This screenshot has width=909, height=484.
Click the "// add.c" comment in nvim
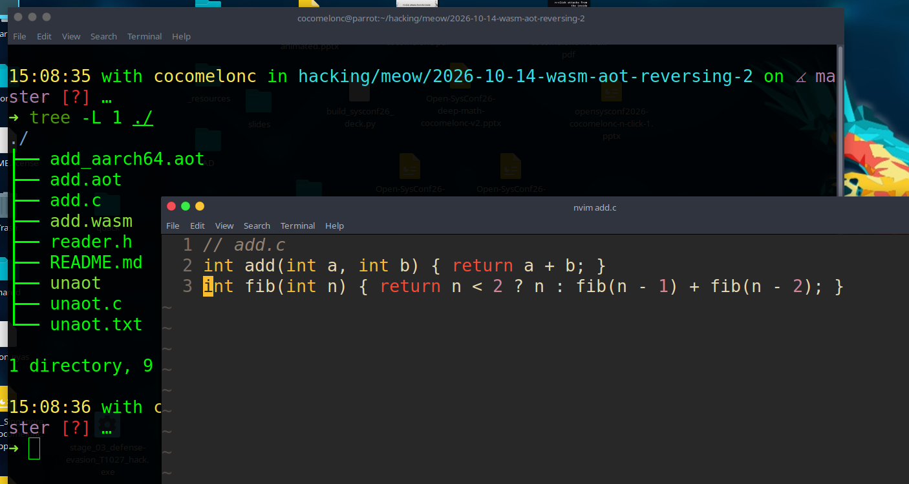[x=244, y=245]
